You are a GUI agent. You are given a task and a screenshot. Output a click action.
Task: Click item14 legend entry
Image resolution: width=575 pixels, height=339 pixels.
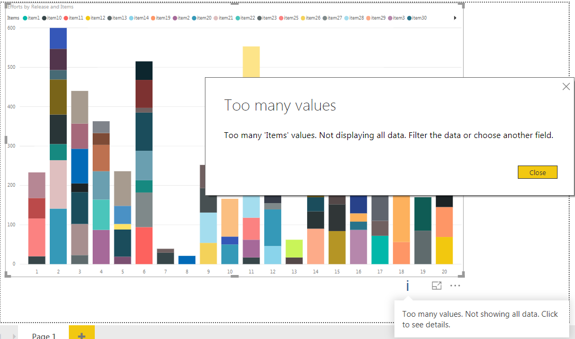coord(139,18)
